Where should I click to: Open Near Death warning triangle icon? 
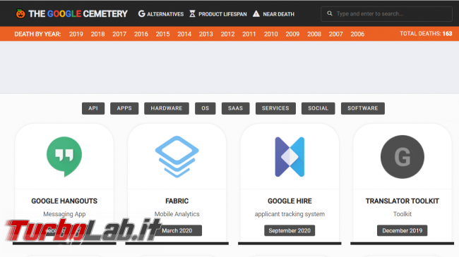(x=256, y=13)
